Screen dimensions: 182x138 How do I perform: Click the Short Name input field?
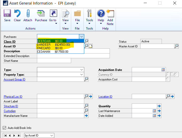click(x=54, y=61)
